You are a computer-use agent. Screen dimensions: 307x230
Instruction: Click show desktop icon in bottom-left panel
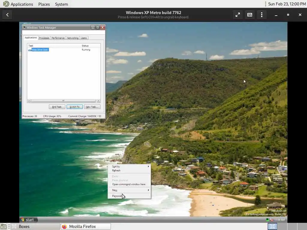pyautogui.click(x=4, y=226)
